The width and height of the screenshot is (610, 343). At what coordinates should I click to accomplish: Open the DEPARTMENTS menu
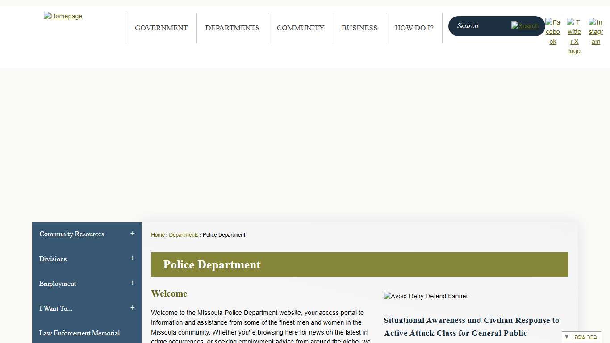click(x=232, y=28)
